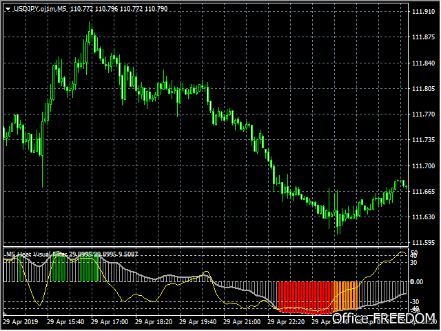Pick the 111.840 price scale label
Image resolution: width=441 pixels, height=331 pixels.
[423, 63]
